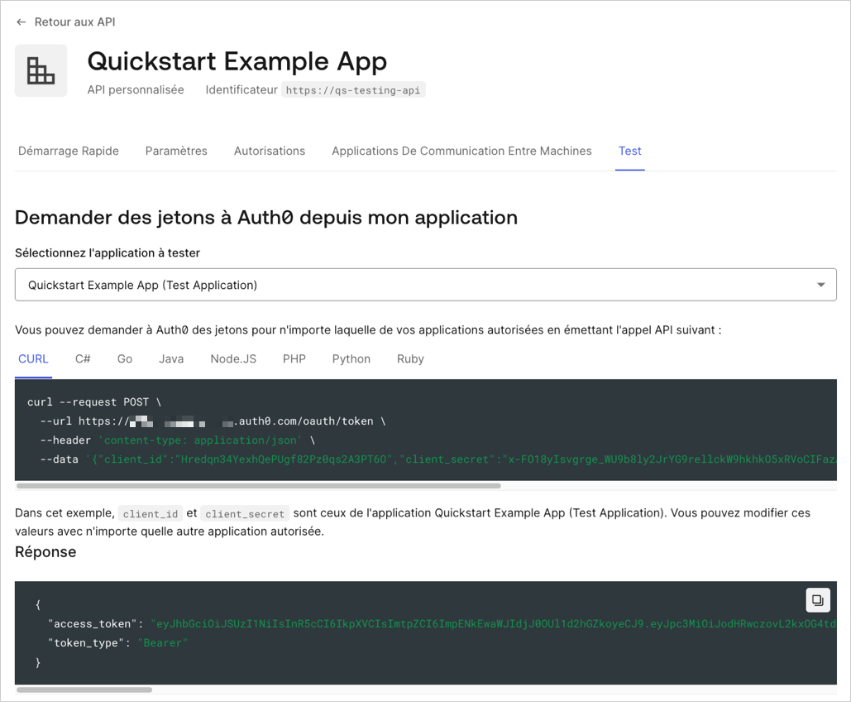Click the curl code block horizontal scrollbar

(x=258, y=486)
